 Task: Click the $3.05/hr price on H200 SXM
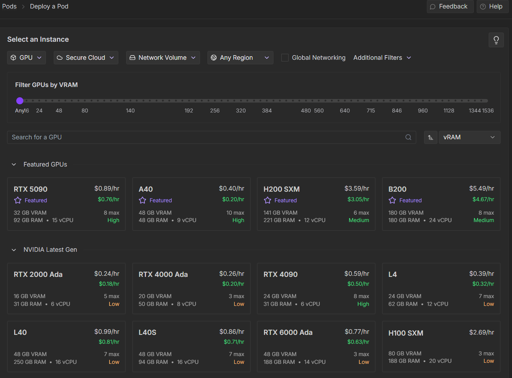tap(358, 199)
